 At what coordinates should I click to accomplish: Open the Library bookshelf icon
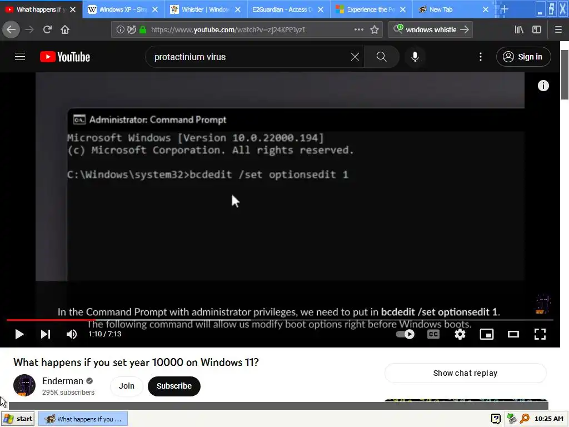click(x=519, y=30)
